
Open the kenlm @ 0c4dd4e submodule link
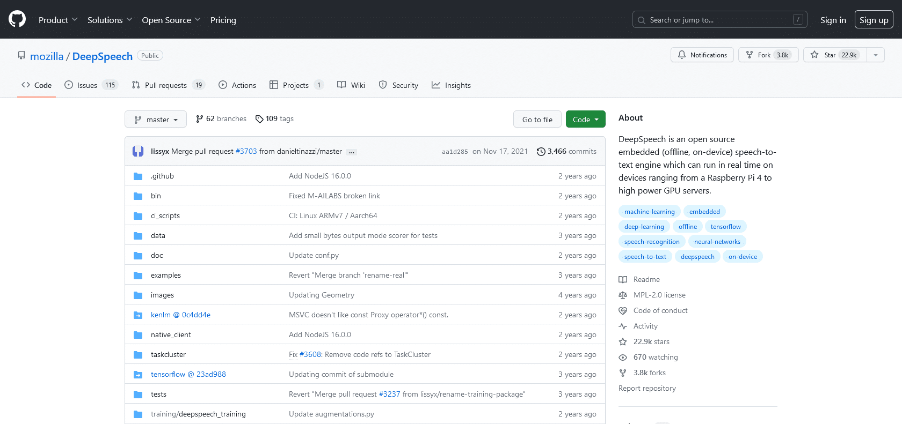pyautogui.click(x=180, y=315)
